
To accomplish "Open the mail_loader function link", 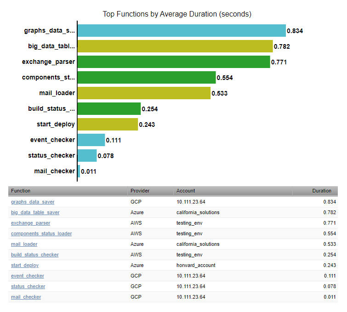I will tap(24, 244).
